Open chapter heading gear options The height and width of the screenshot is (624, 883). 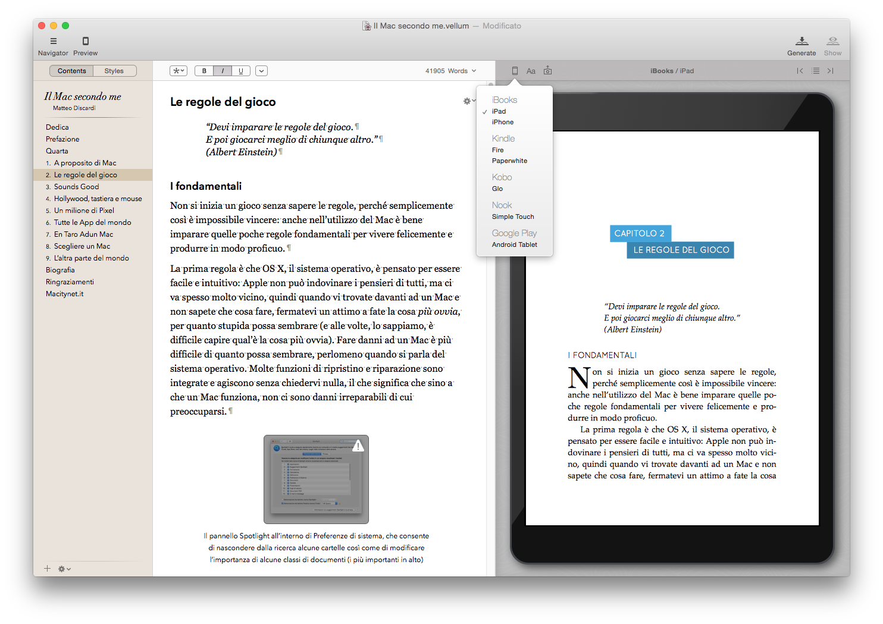point(469,101)
